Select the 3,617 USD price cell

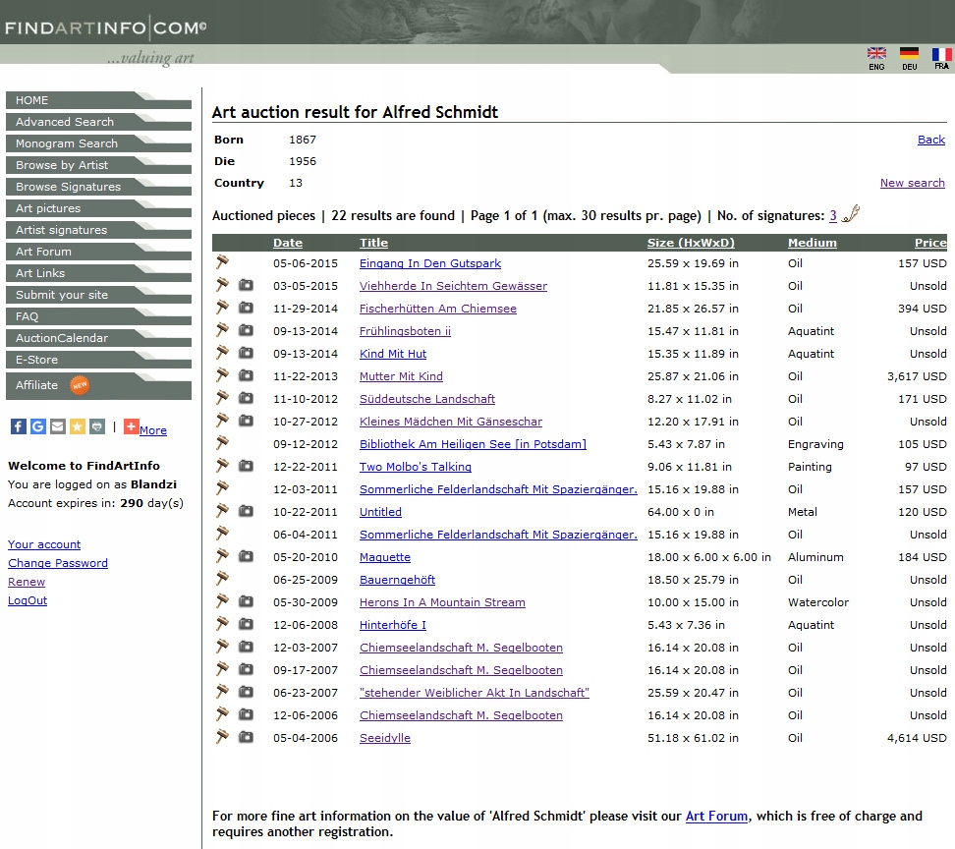click(x=917, y=376)
